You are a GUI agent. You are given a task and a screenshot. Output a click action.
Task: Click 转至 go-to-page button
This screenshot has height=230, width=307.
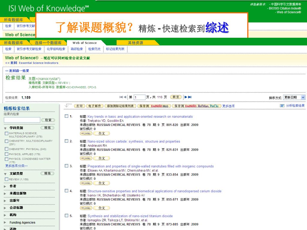click(x=176, y=97)
